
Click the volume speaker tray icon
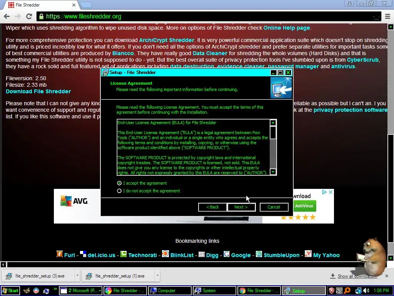[x=366, y=291]
